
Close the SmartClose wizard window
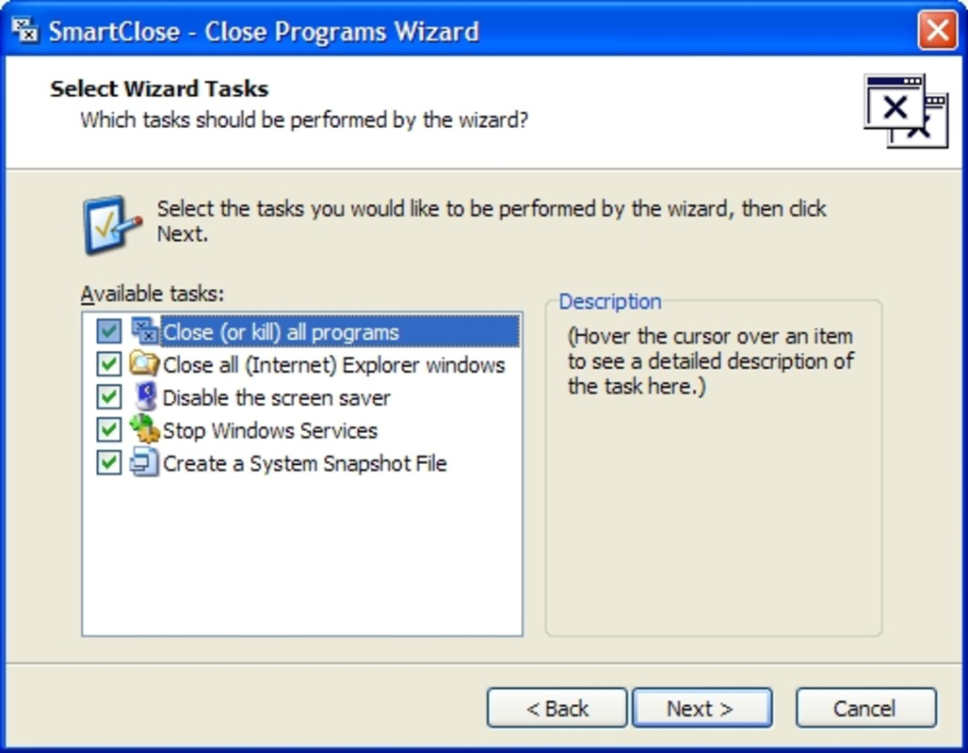coord(937,30)
